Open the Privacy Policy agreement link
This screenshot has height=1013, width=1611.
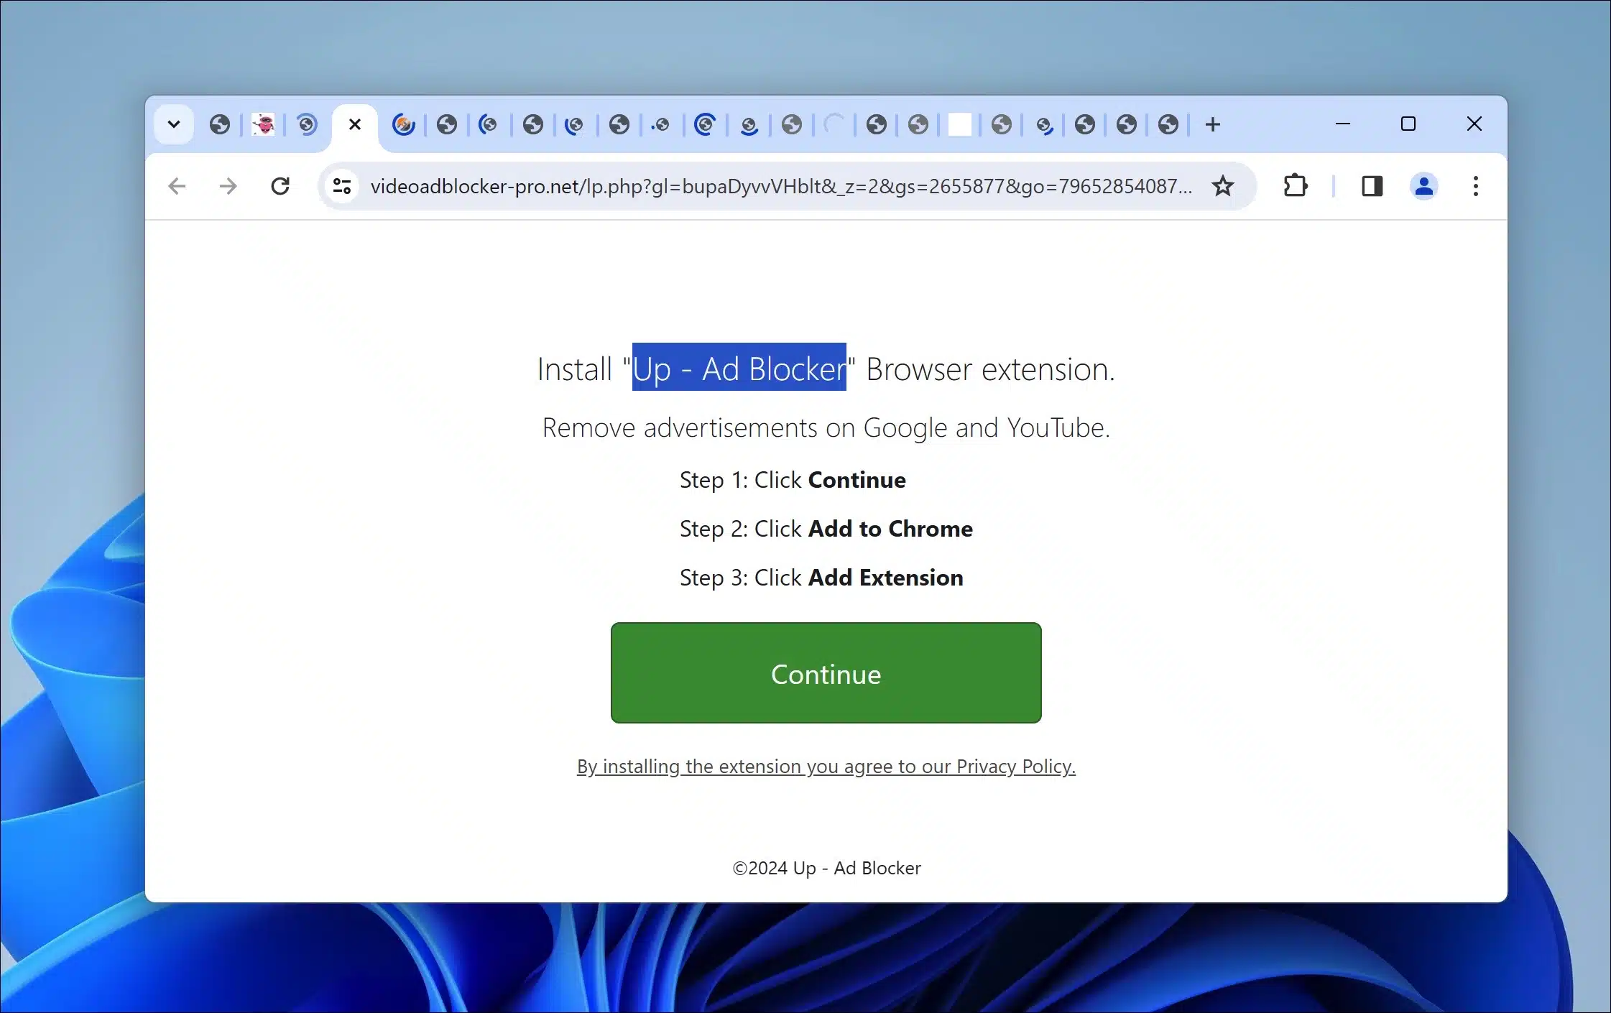click(826, 767)
